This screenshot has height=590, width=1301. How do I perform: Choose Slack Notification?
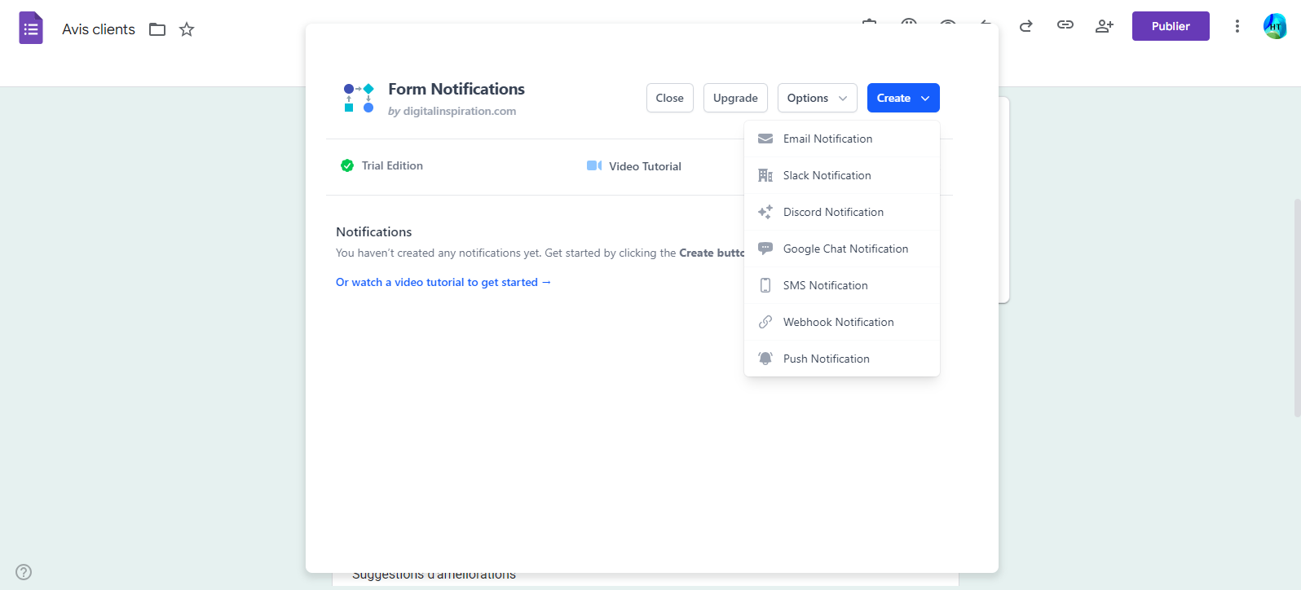[827, 175]
